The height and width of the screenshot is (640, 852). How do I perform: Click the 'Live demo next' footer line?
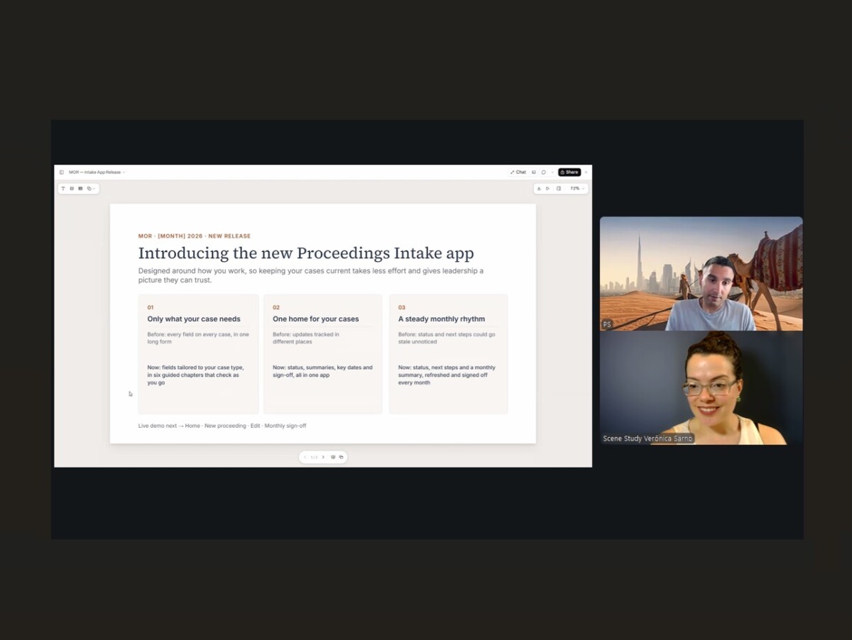tap(222, 426)
